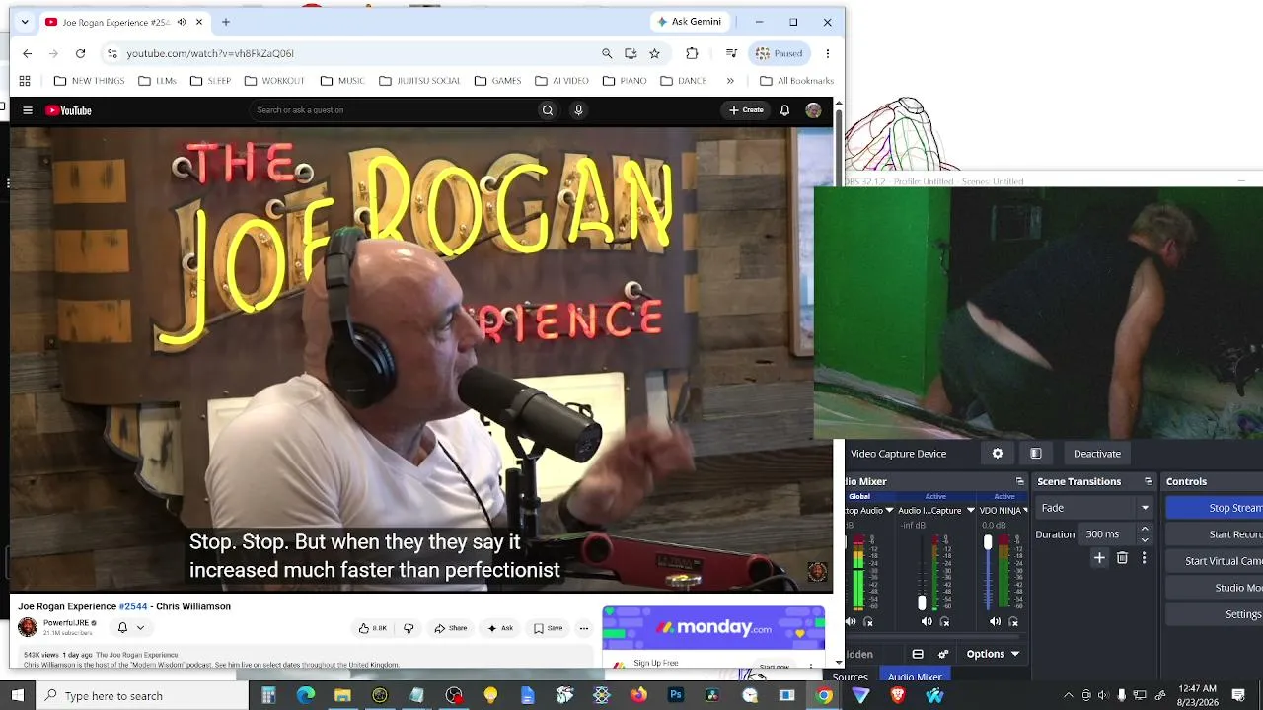Open Desktop Audio channel dropdown arrow
The width and height of the screenshot is (1263, 710).
(889, 511)
